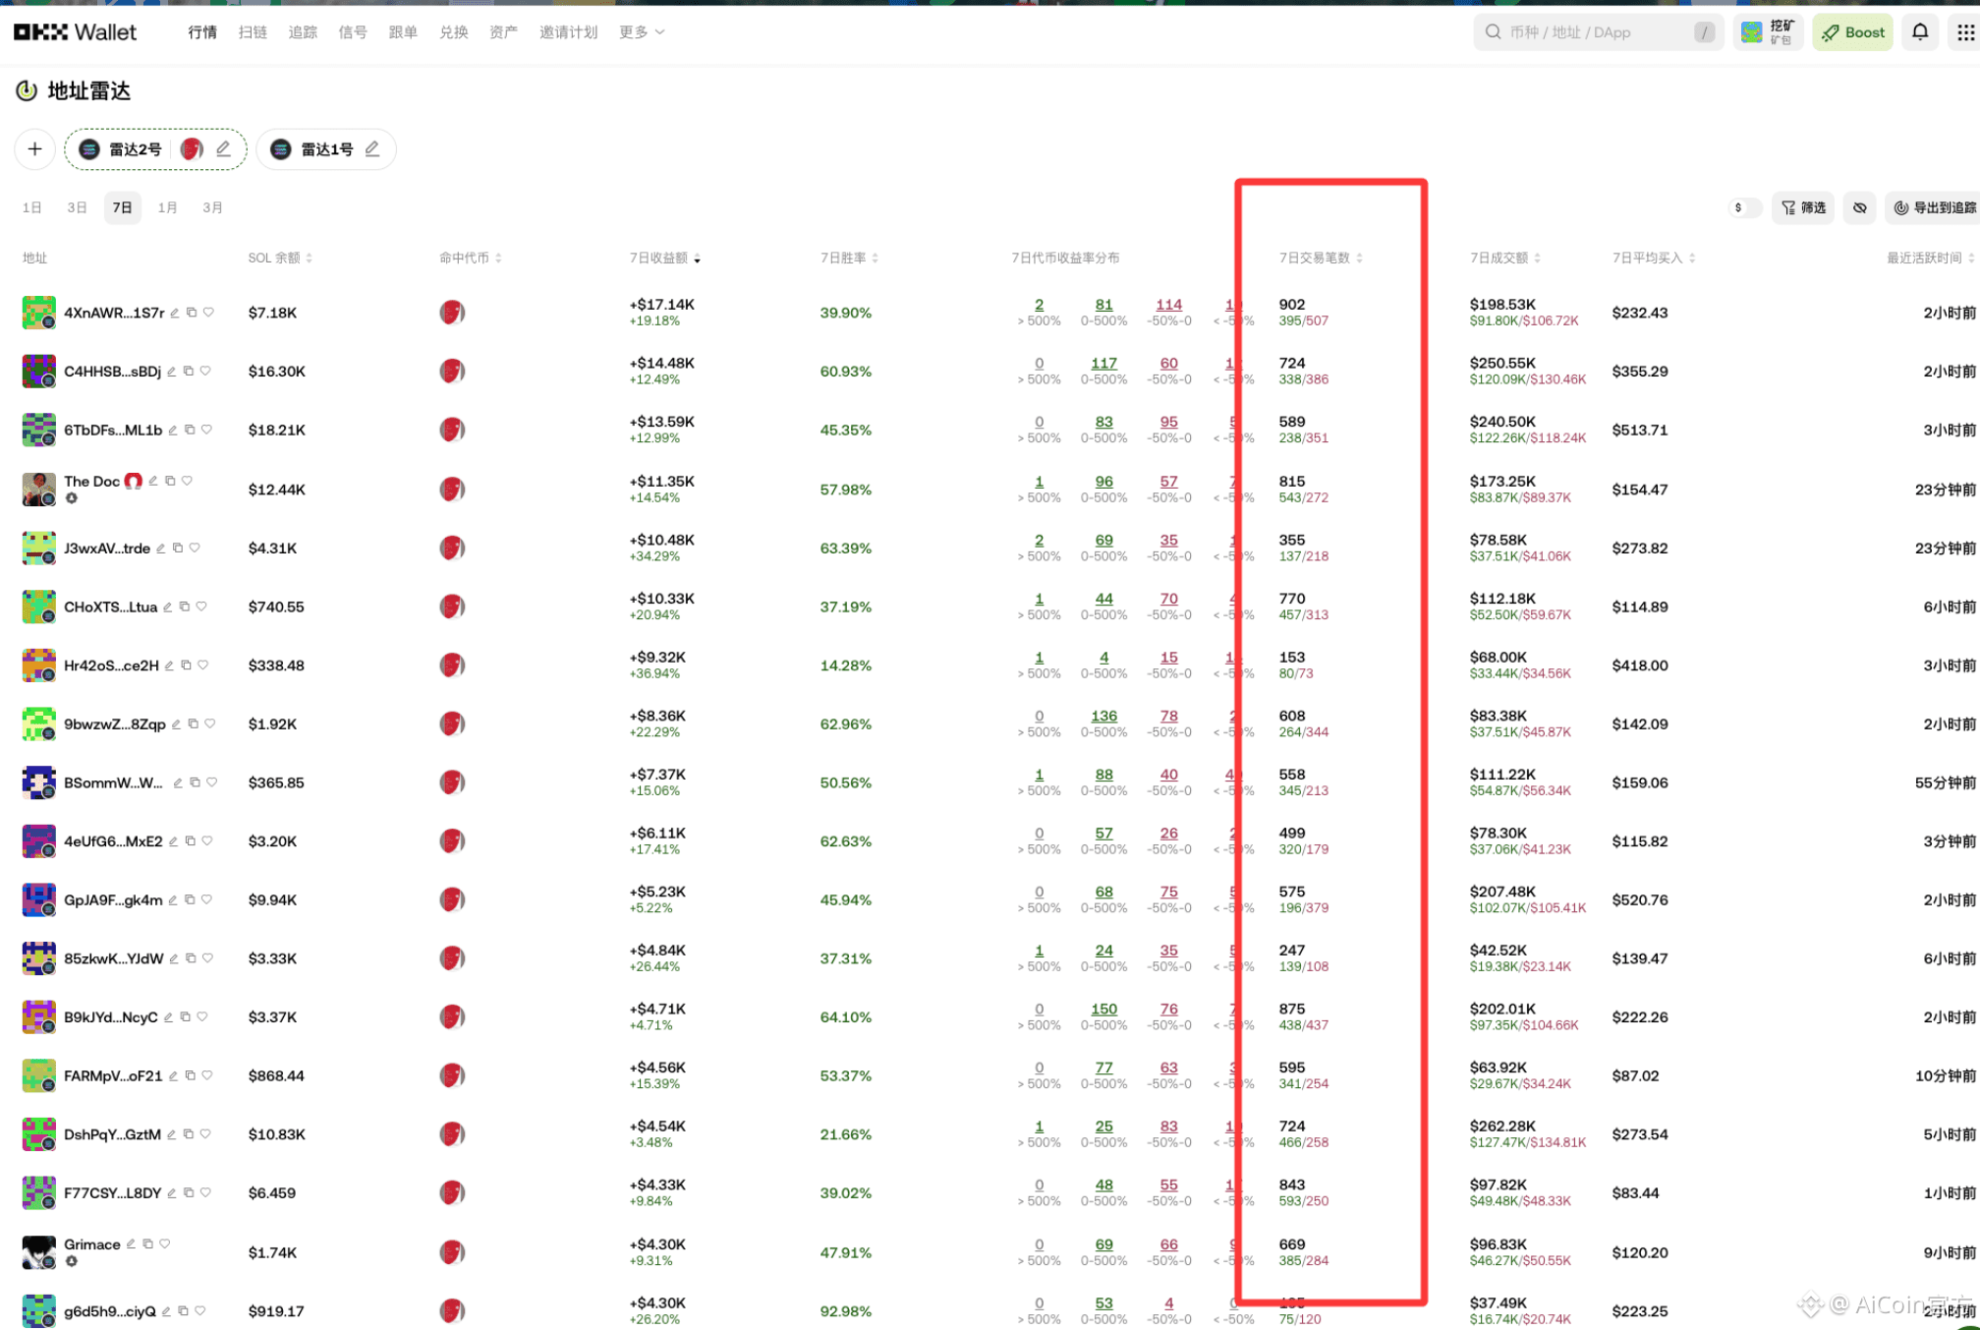Click the add radar plus icon
The width and height of the screenshot is (1980, 1330).
point(35,149)
